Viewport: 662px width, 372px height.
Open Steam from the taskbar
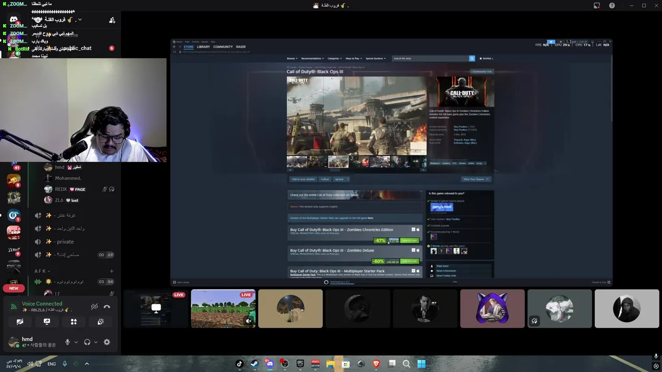click(x=254, y=364)
